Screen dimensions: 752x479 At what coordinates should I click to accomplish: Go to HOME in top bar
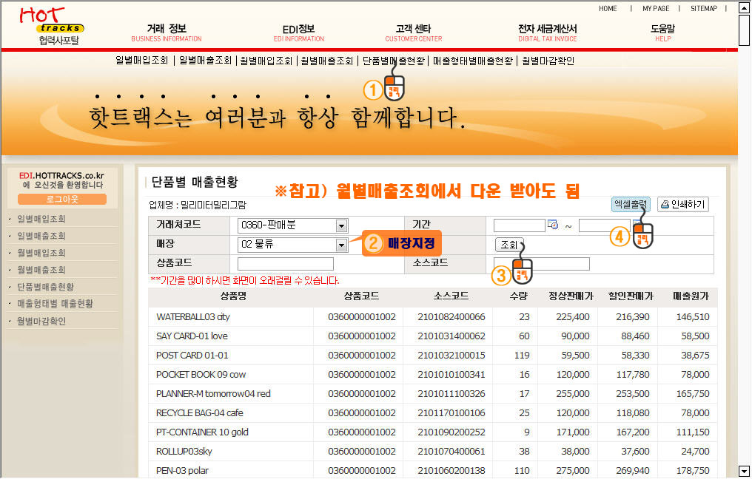click(608, 8)
